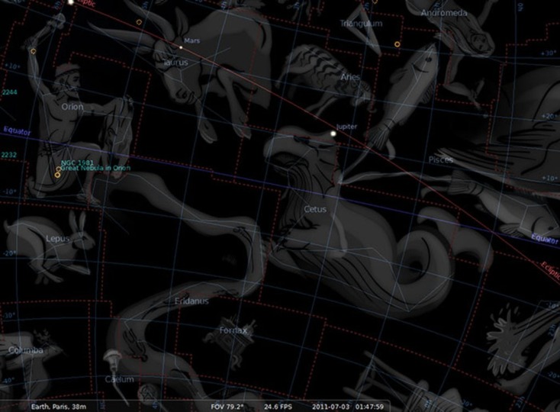
Task: Click the 'FOV 79.2°' status entry
Action: point(227,407)
